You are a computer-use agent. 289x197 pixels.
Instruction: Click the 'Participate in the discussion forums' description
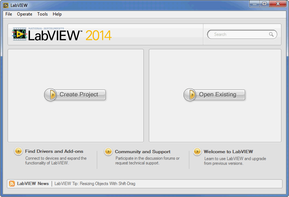click(x=147, y=160)
